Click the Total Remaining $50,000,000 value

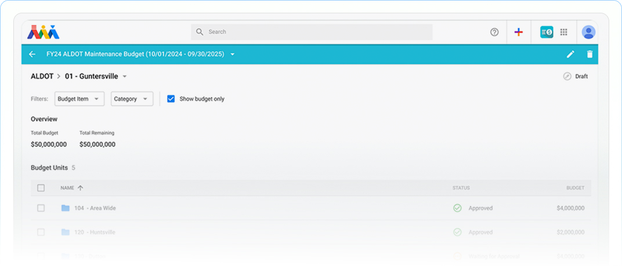click(x=97, y=145)
